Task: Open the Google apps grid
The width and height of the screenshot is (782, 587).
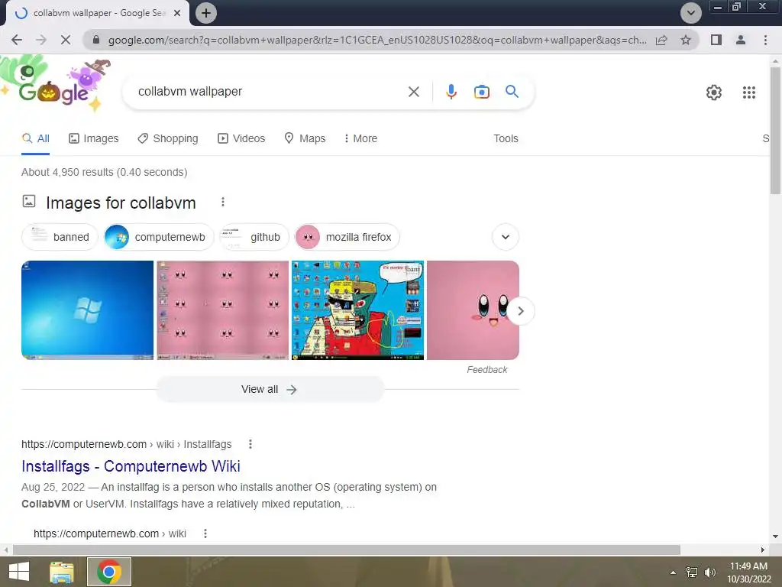Action: coord(748,92)
